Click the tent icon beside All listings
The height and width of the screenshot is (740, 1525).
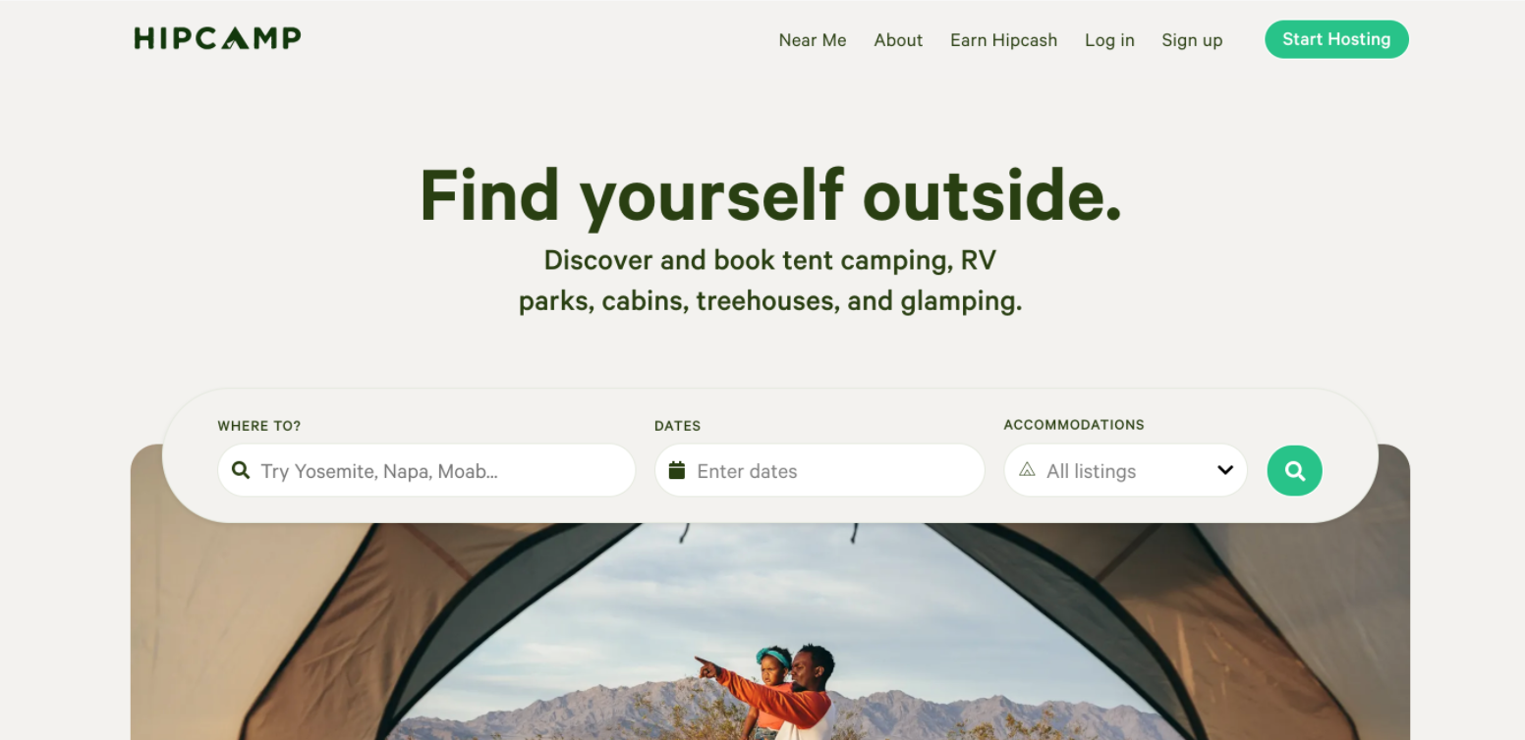pyautogui.click(x=1027, y=470)
